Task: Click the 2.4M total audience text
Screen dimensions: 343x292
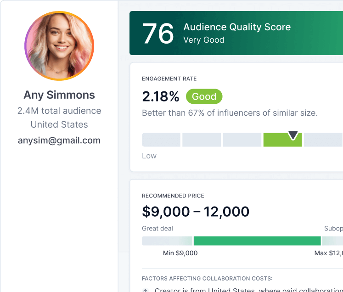Action: pos(59,111)
